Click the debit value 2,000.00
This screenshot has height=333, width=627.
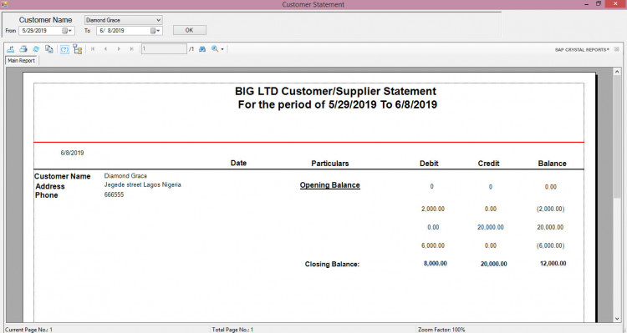pyautogui.click(x=433, y=209)
